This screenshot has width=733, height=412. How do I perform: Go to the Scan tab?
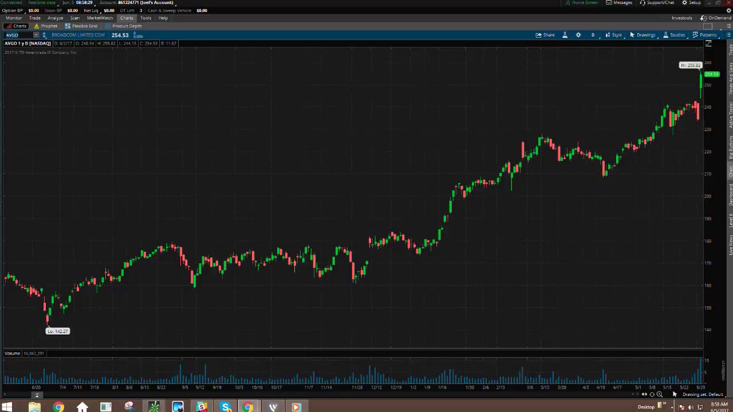coord(75,18)
